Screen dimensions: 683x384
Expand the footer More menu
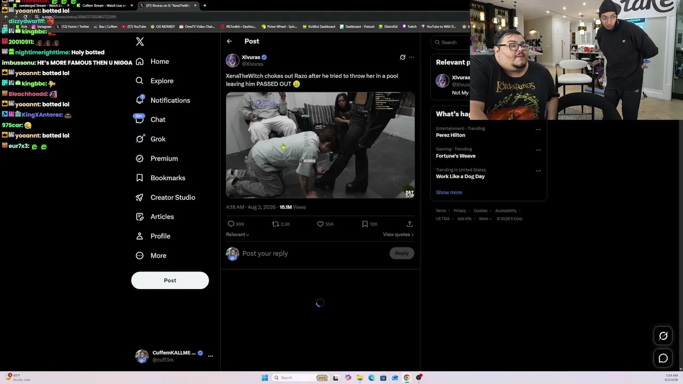pos(486,219)
